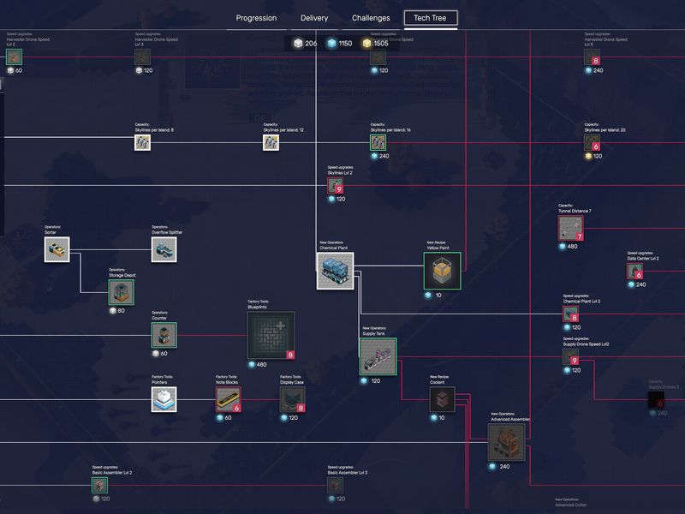The width and height of the screenshot is (685, 514).
Task: Click the white research points counter 206
Action: [x=306, y=44]
